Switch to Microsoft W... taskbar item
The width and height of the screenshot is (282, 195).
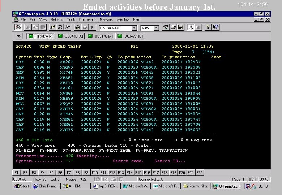(136, 186)
